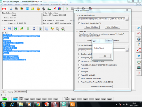The width and height of the screenshot is (142, 107).
Task: Click the magnifier search log icon
Action: (x=57, y=29)
